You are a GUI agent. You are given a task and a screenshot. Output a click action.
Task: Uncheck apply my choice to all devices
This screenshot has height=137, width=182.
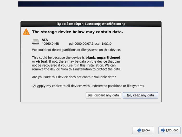[x=34, y=86]
